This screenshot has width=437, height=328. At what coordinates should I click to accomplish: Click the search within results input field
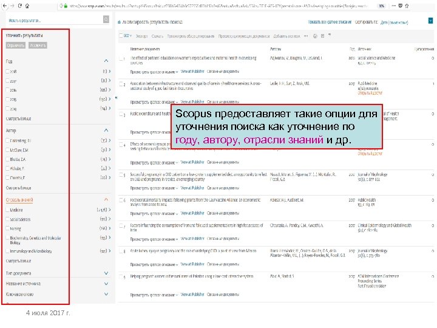pyautogui.click(x=55, y=20)
